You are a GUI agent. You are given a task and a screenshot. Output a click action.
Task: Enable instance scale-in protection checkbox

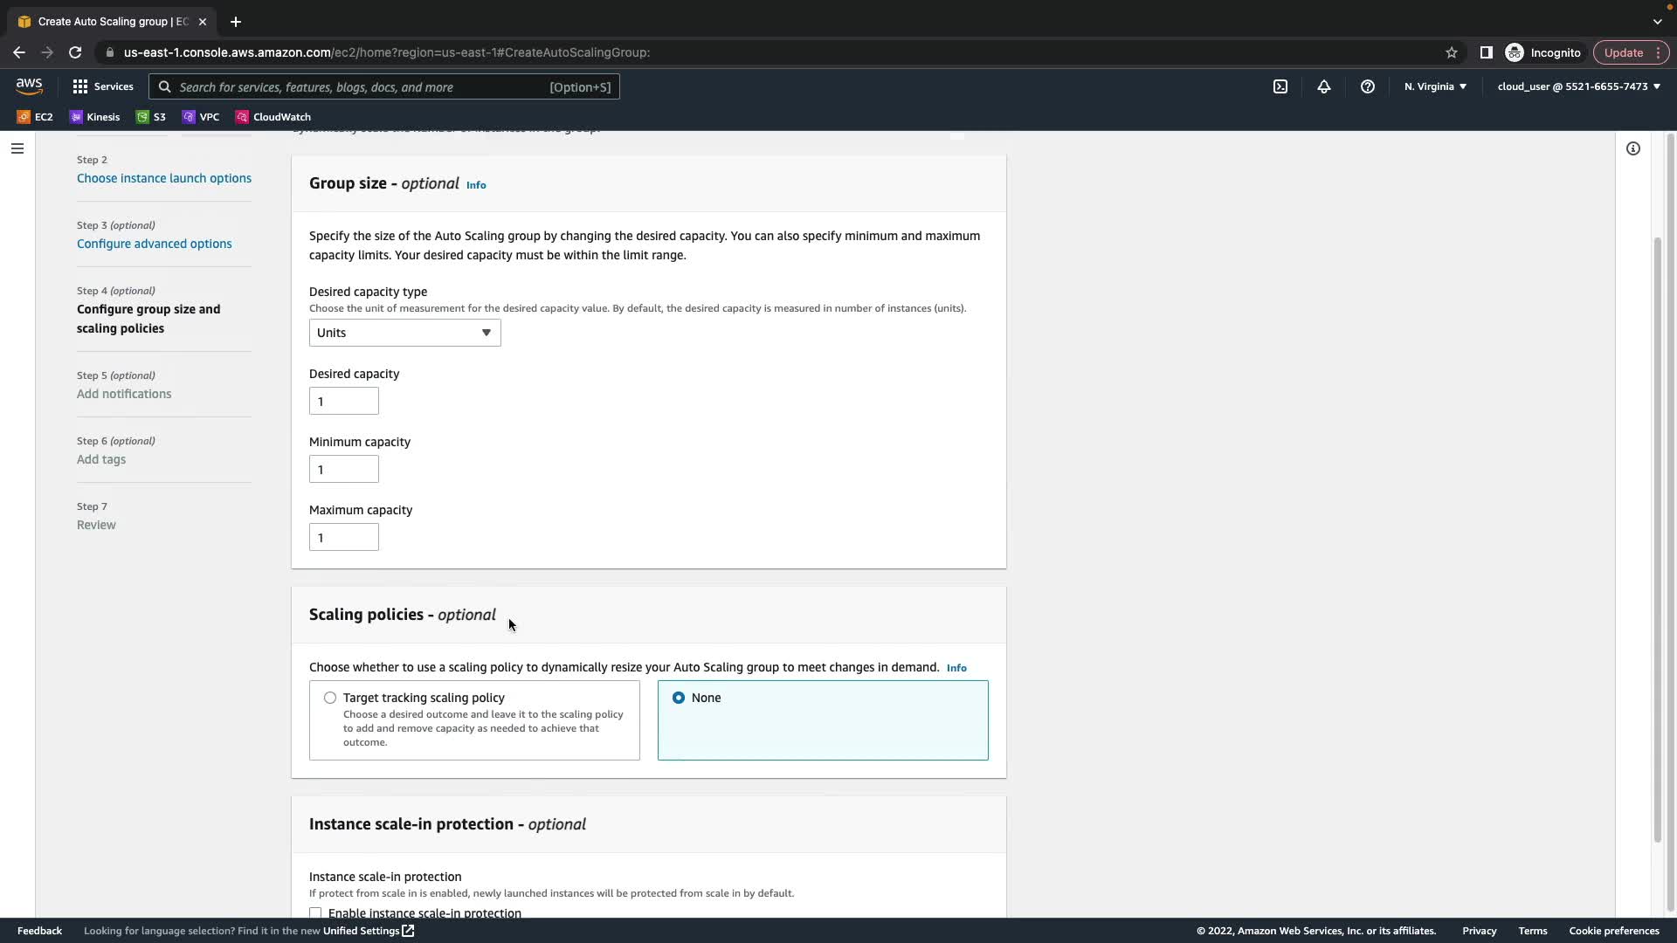315,912
